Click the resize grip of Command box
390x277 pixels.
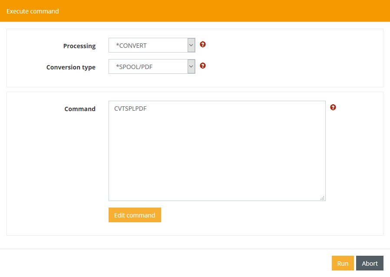(x=322, y=198)
